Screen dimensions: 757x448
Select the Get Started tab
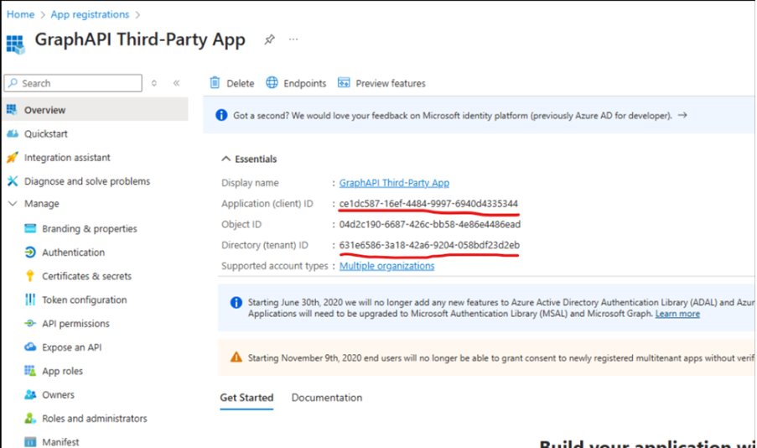tap(246, 398)
